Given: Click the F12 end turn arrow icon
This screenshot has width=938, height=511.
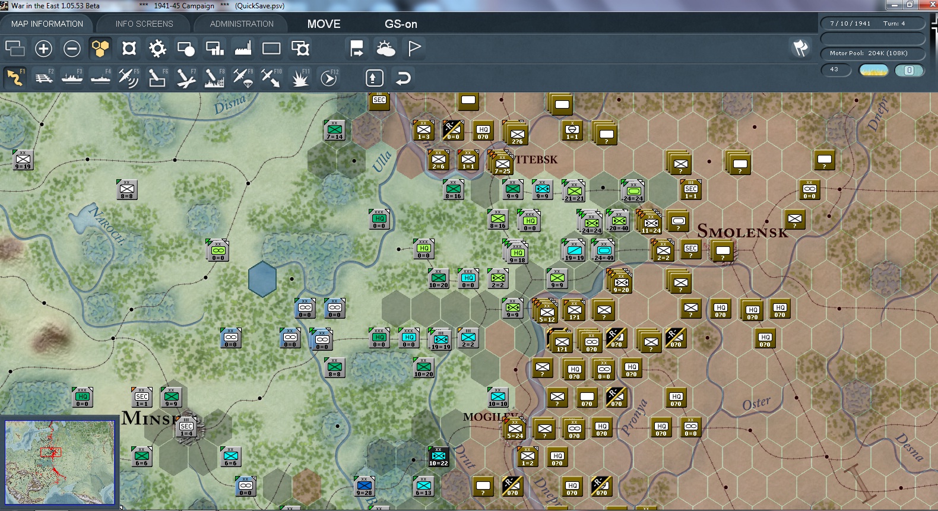Looking at the screenshot, I should [328, 78].
